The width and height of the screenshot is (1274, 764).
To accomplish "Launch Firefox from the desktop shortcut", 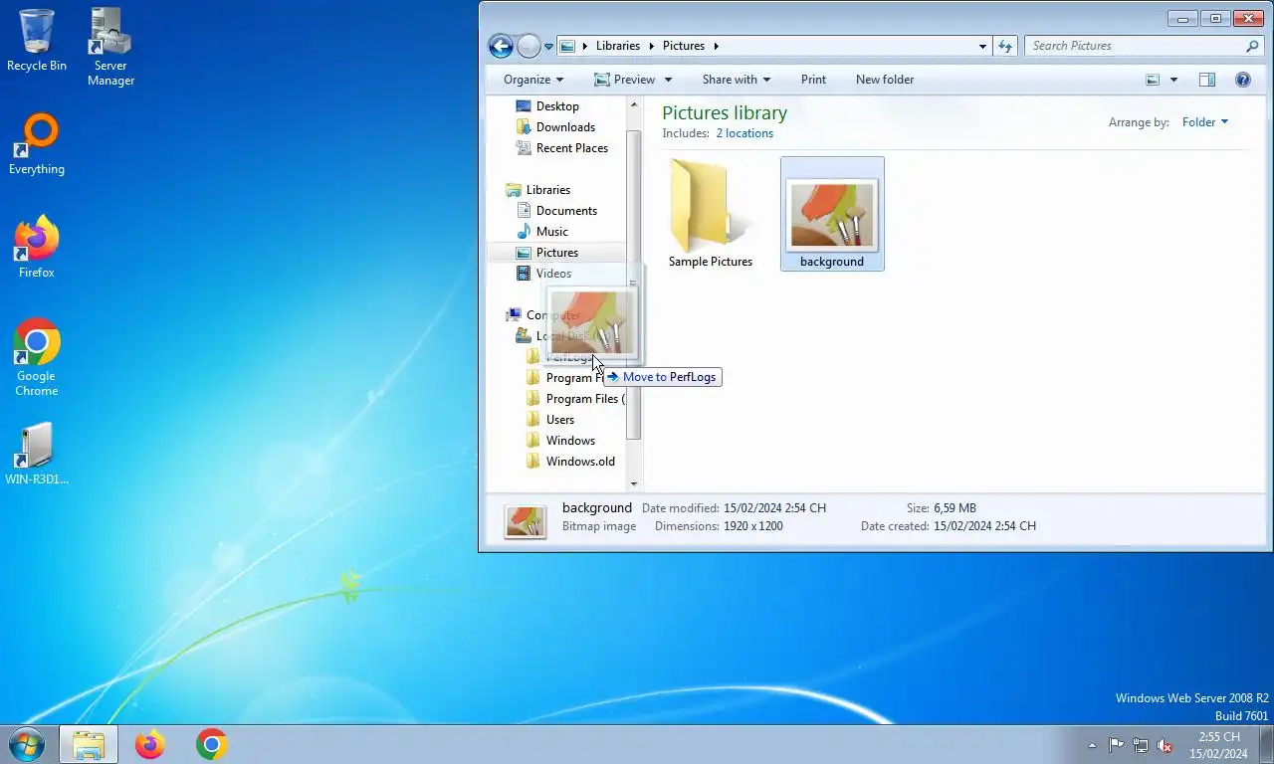I will [x=37, y=247].
